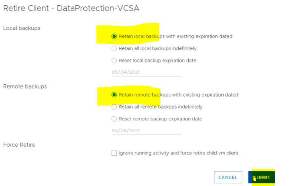This screenshot has width=289, height=186.
Task: Choose 'Retain all remote backups indefinitely' option
Action: [114, 107]
